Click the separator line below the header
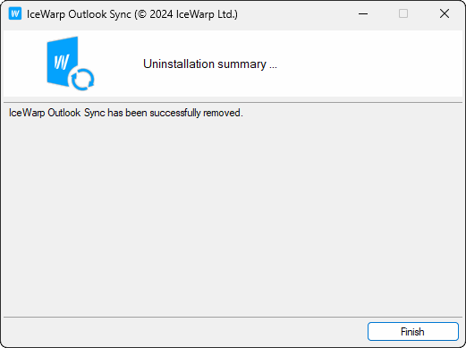The width and height of the screenshot is (466, 348). 233,102
